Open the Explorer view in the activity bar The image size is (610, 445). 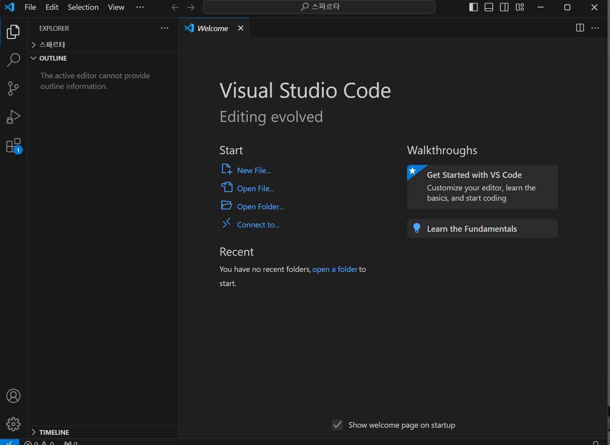tap(13, 32)
